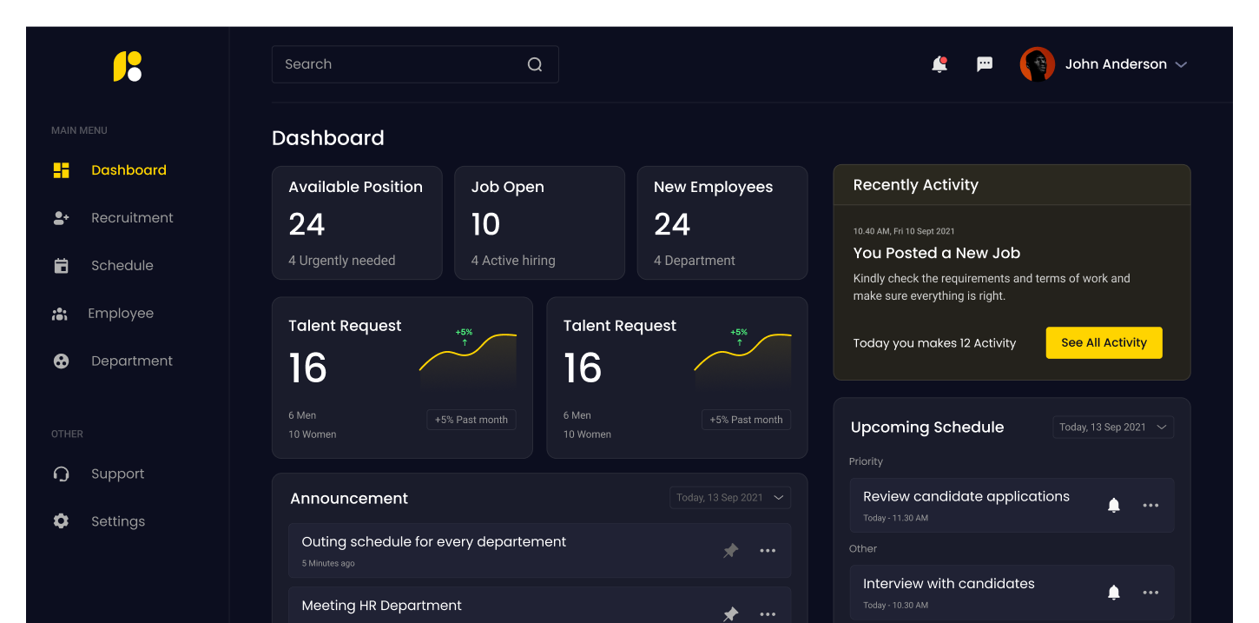The width and height of the screenshot is (1259, 623).
Task: Click the notification bell in header
Action: point(939,64)
